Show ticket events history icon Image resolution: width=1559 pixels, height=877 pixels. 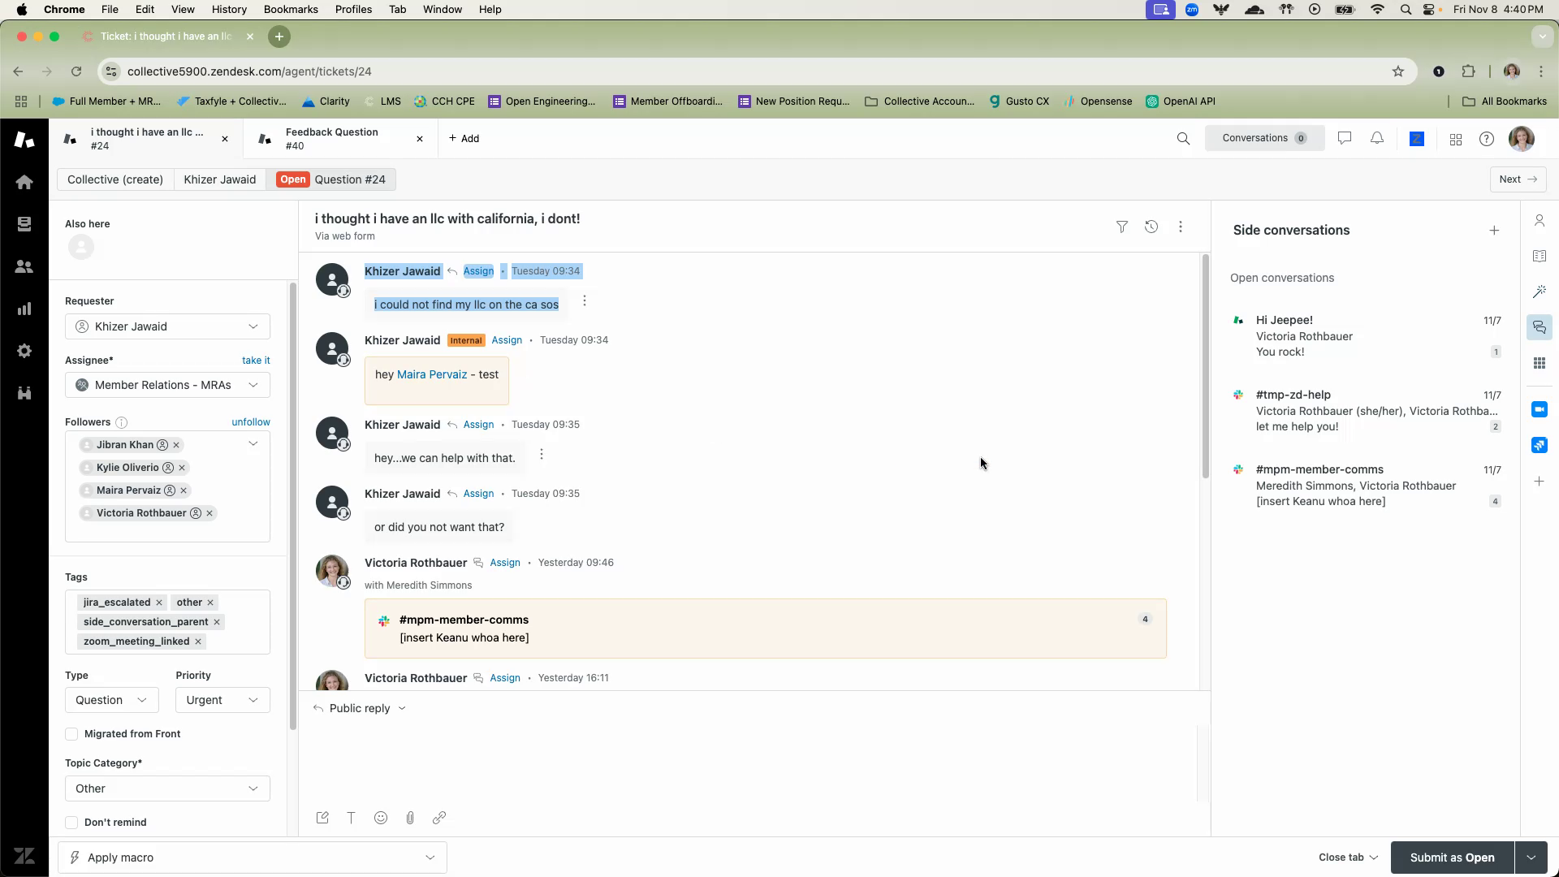click(x=1151, y=227)
